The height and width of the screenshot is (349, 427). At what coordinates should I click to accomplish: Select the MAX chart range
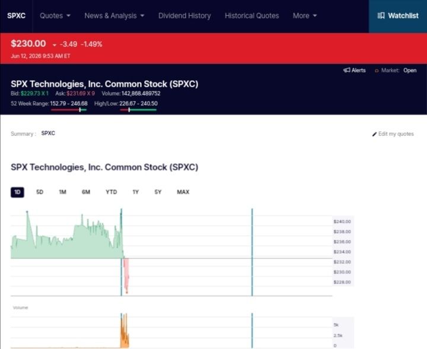(183, 192)
